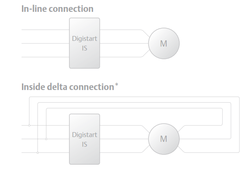Click the top junction node on delta supply line

[x=29, y=126]
